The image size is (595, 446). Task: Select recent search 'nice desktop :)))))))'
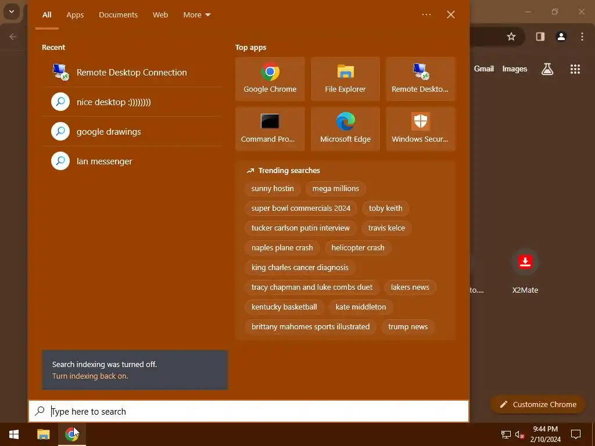pos(132,102)
